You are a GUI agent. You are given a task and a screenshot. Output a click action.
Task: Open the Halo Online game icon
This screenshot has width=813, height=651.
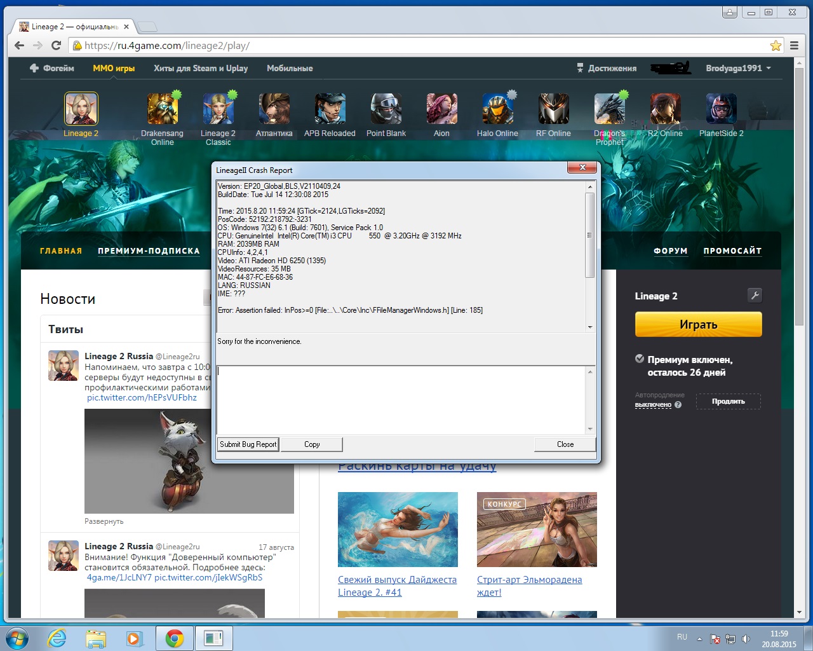pos(498,109)
